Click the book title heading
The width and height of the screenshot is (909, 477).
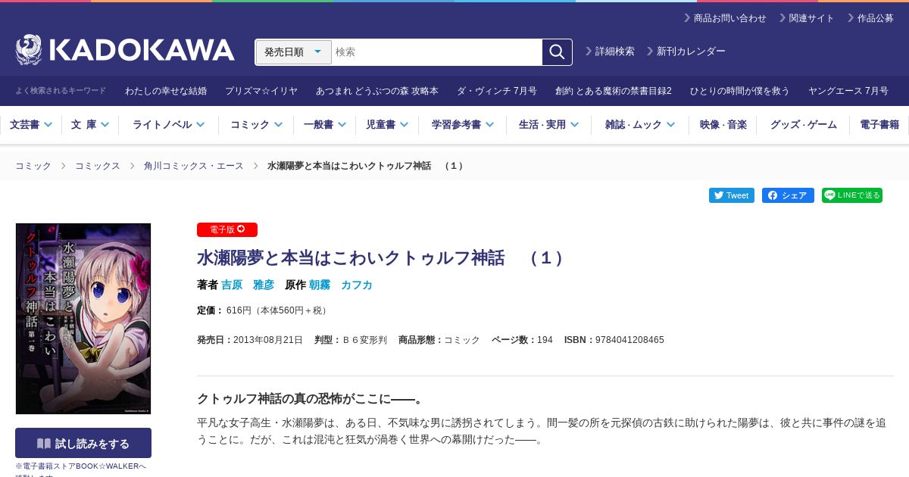click(x=382, y=258)
